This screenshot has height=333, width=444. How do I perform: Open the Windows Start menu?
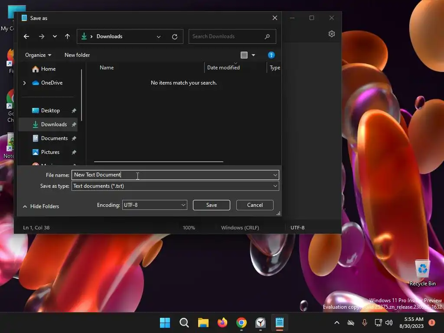(x=165, y=323)
